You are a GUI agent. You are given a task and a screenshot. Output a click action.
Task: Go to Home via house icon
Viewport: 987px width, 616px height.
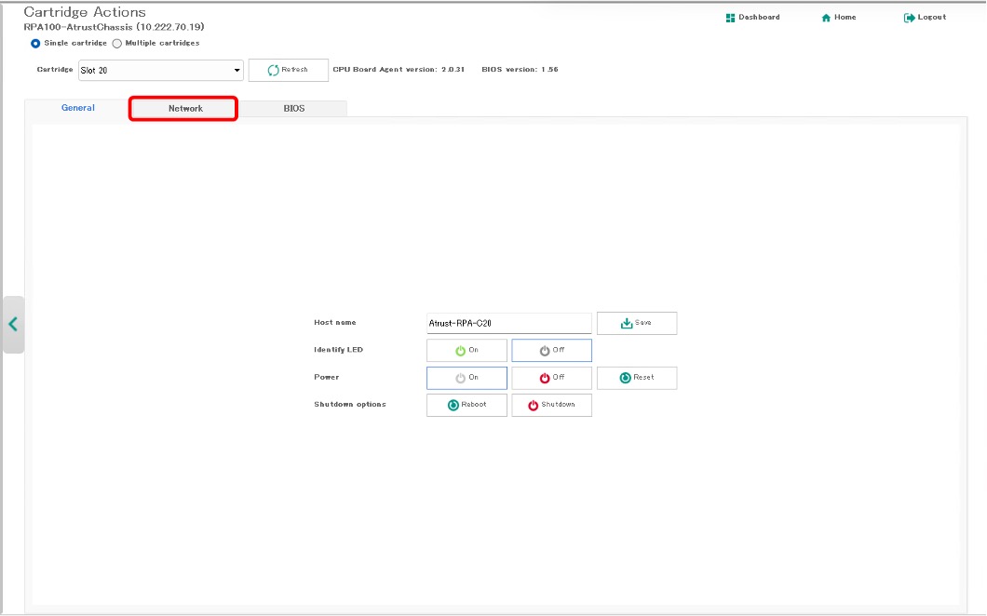[x=826, y=18]
